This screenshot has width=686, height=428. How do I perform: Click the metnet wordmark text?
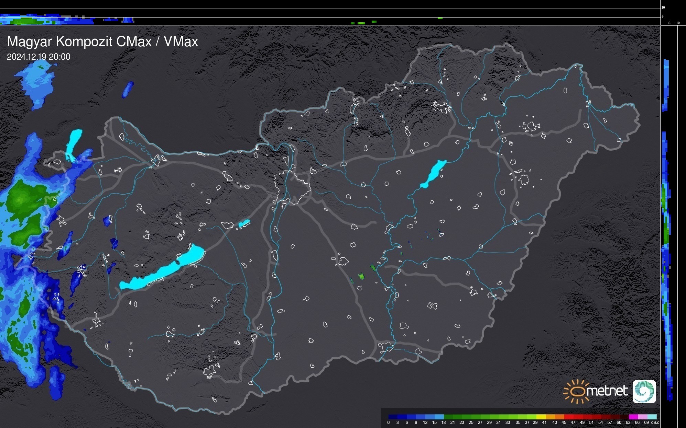[x=607, y=391]
